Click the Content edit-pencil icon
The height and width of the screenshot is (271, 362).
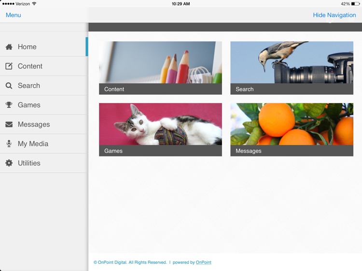tap(9, 66)
